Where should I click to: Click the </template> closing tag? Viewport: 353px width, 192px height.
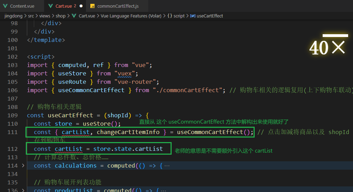(46, 40)
